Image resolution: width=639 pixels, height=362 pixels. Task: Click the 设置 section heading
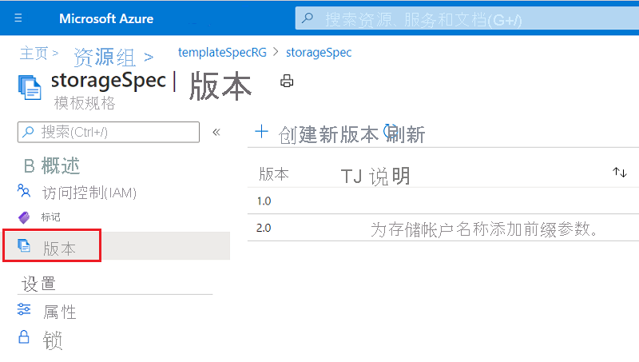click(x=38, y=284)
